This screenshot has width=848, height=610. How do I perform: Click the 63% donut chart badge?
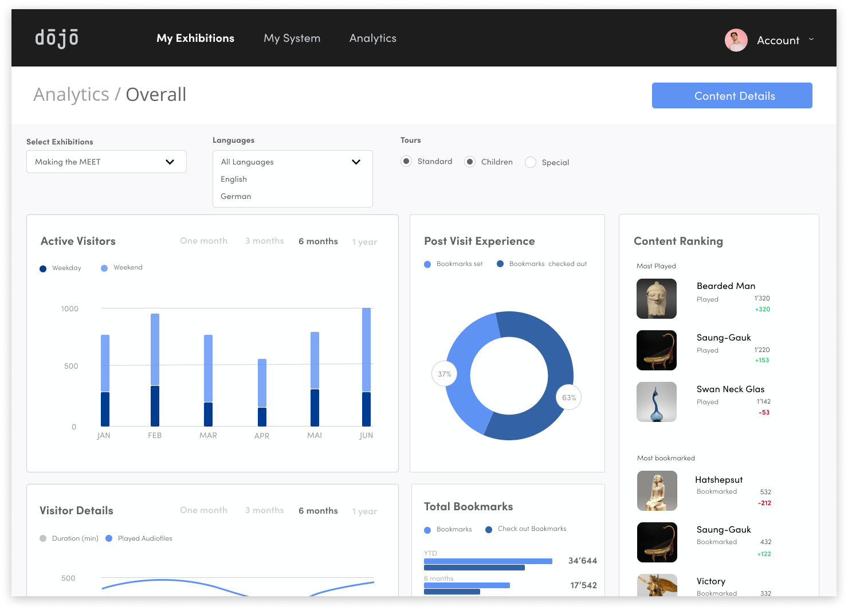point(569,397)
